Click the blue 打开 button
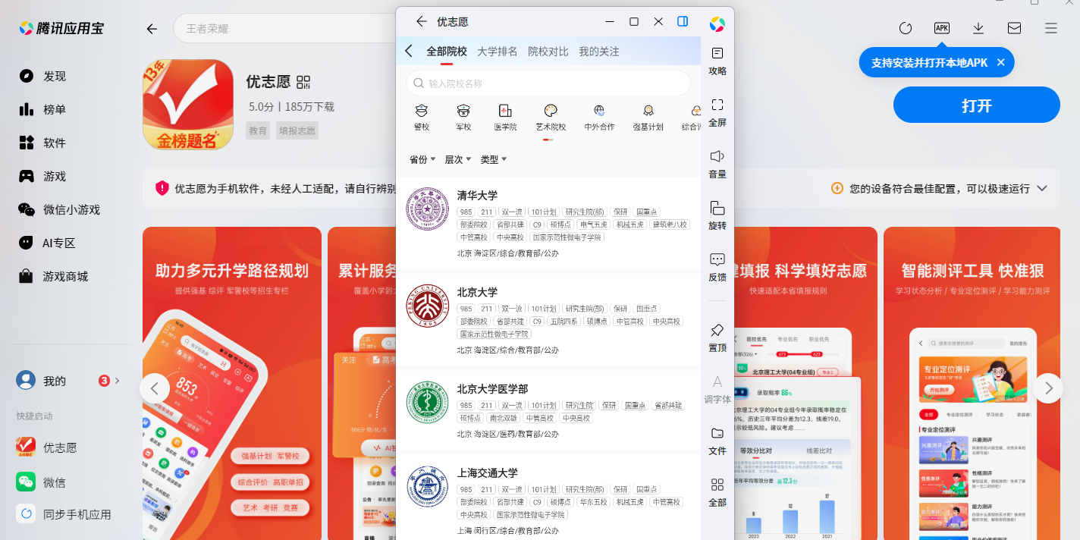 tap(976, 105)
